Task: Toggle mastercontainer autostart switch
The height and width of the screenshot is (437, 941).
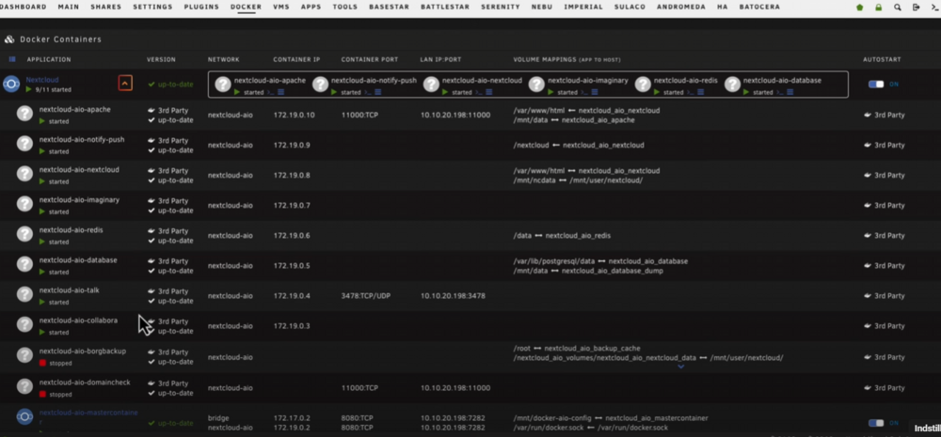Action: coord(876,423)
